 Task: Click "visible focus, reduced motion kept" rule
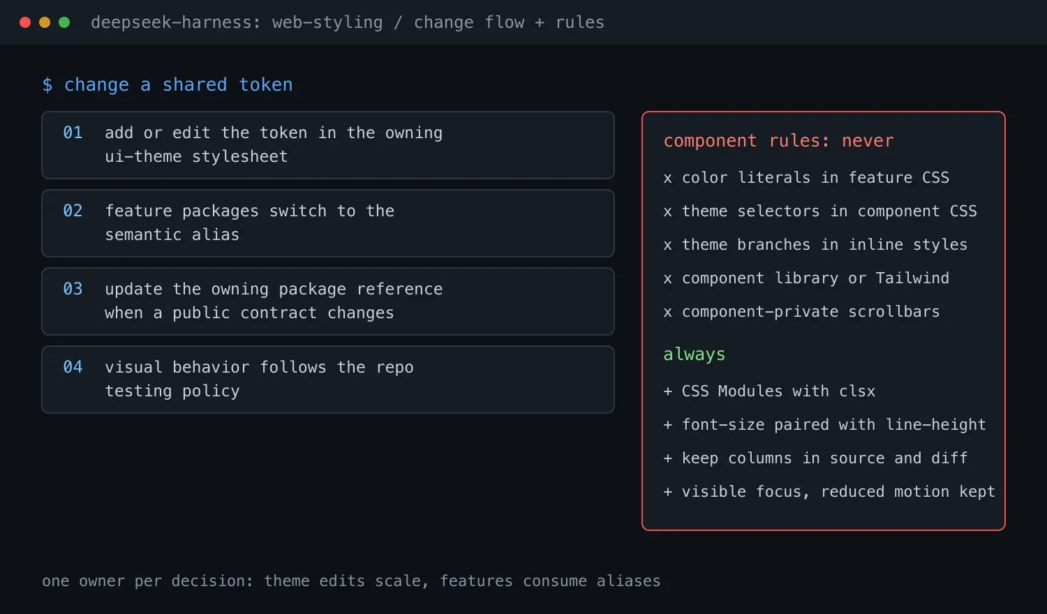coord(829,492)
